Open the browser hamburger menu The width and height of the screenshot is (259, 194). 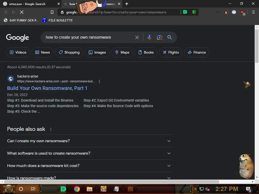[x=253, y=12]
